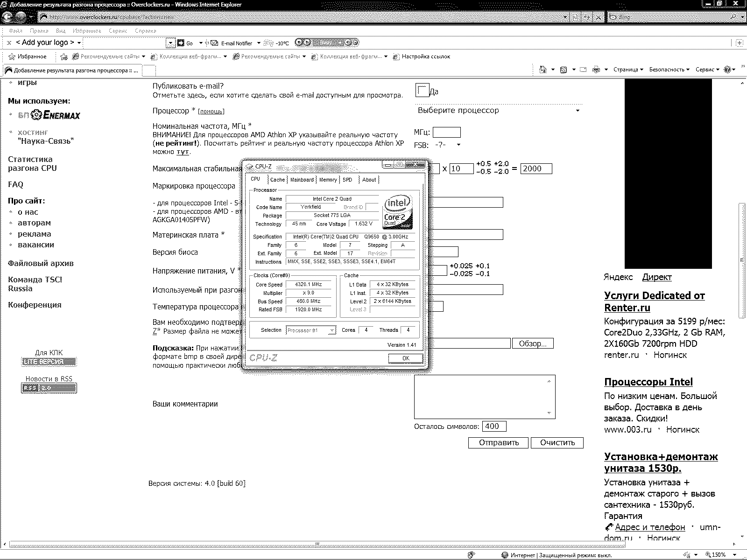Open the Processor #1 selection dropdown in CPU-Z

click(311, 330)
